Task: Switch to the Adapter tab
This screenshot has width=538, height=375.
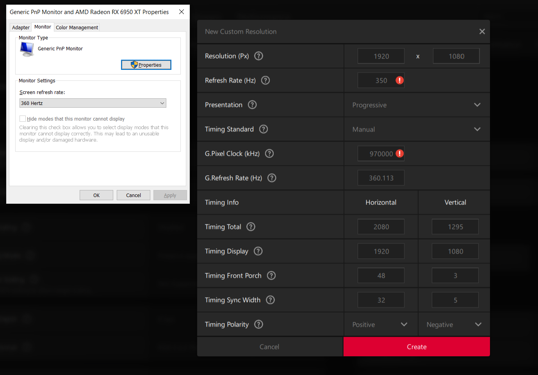Action: (x=21, y=27)
